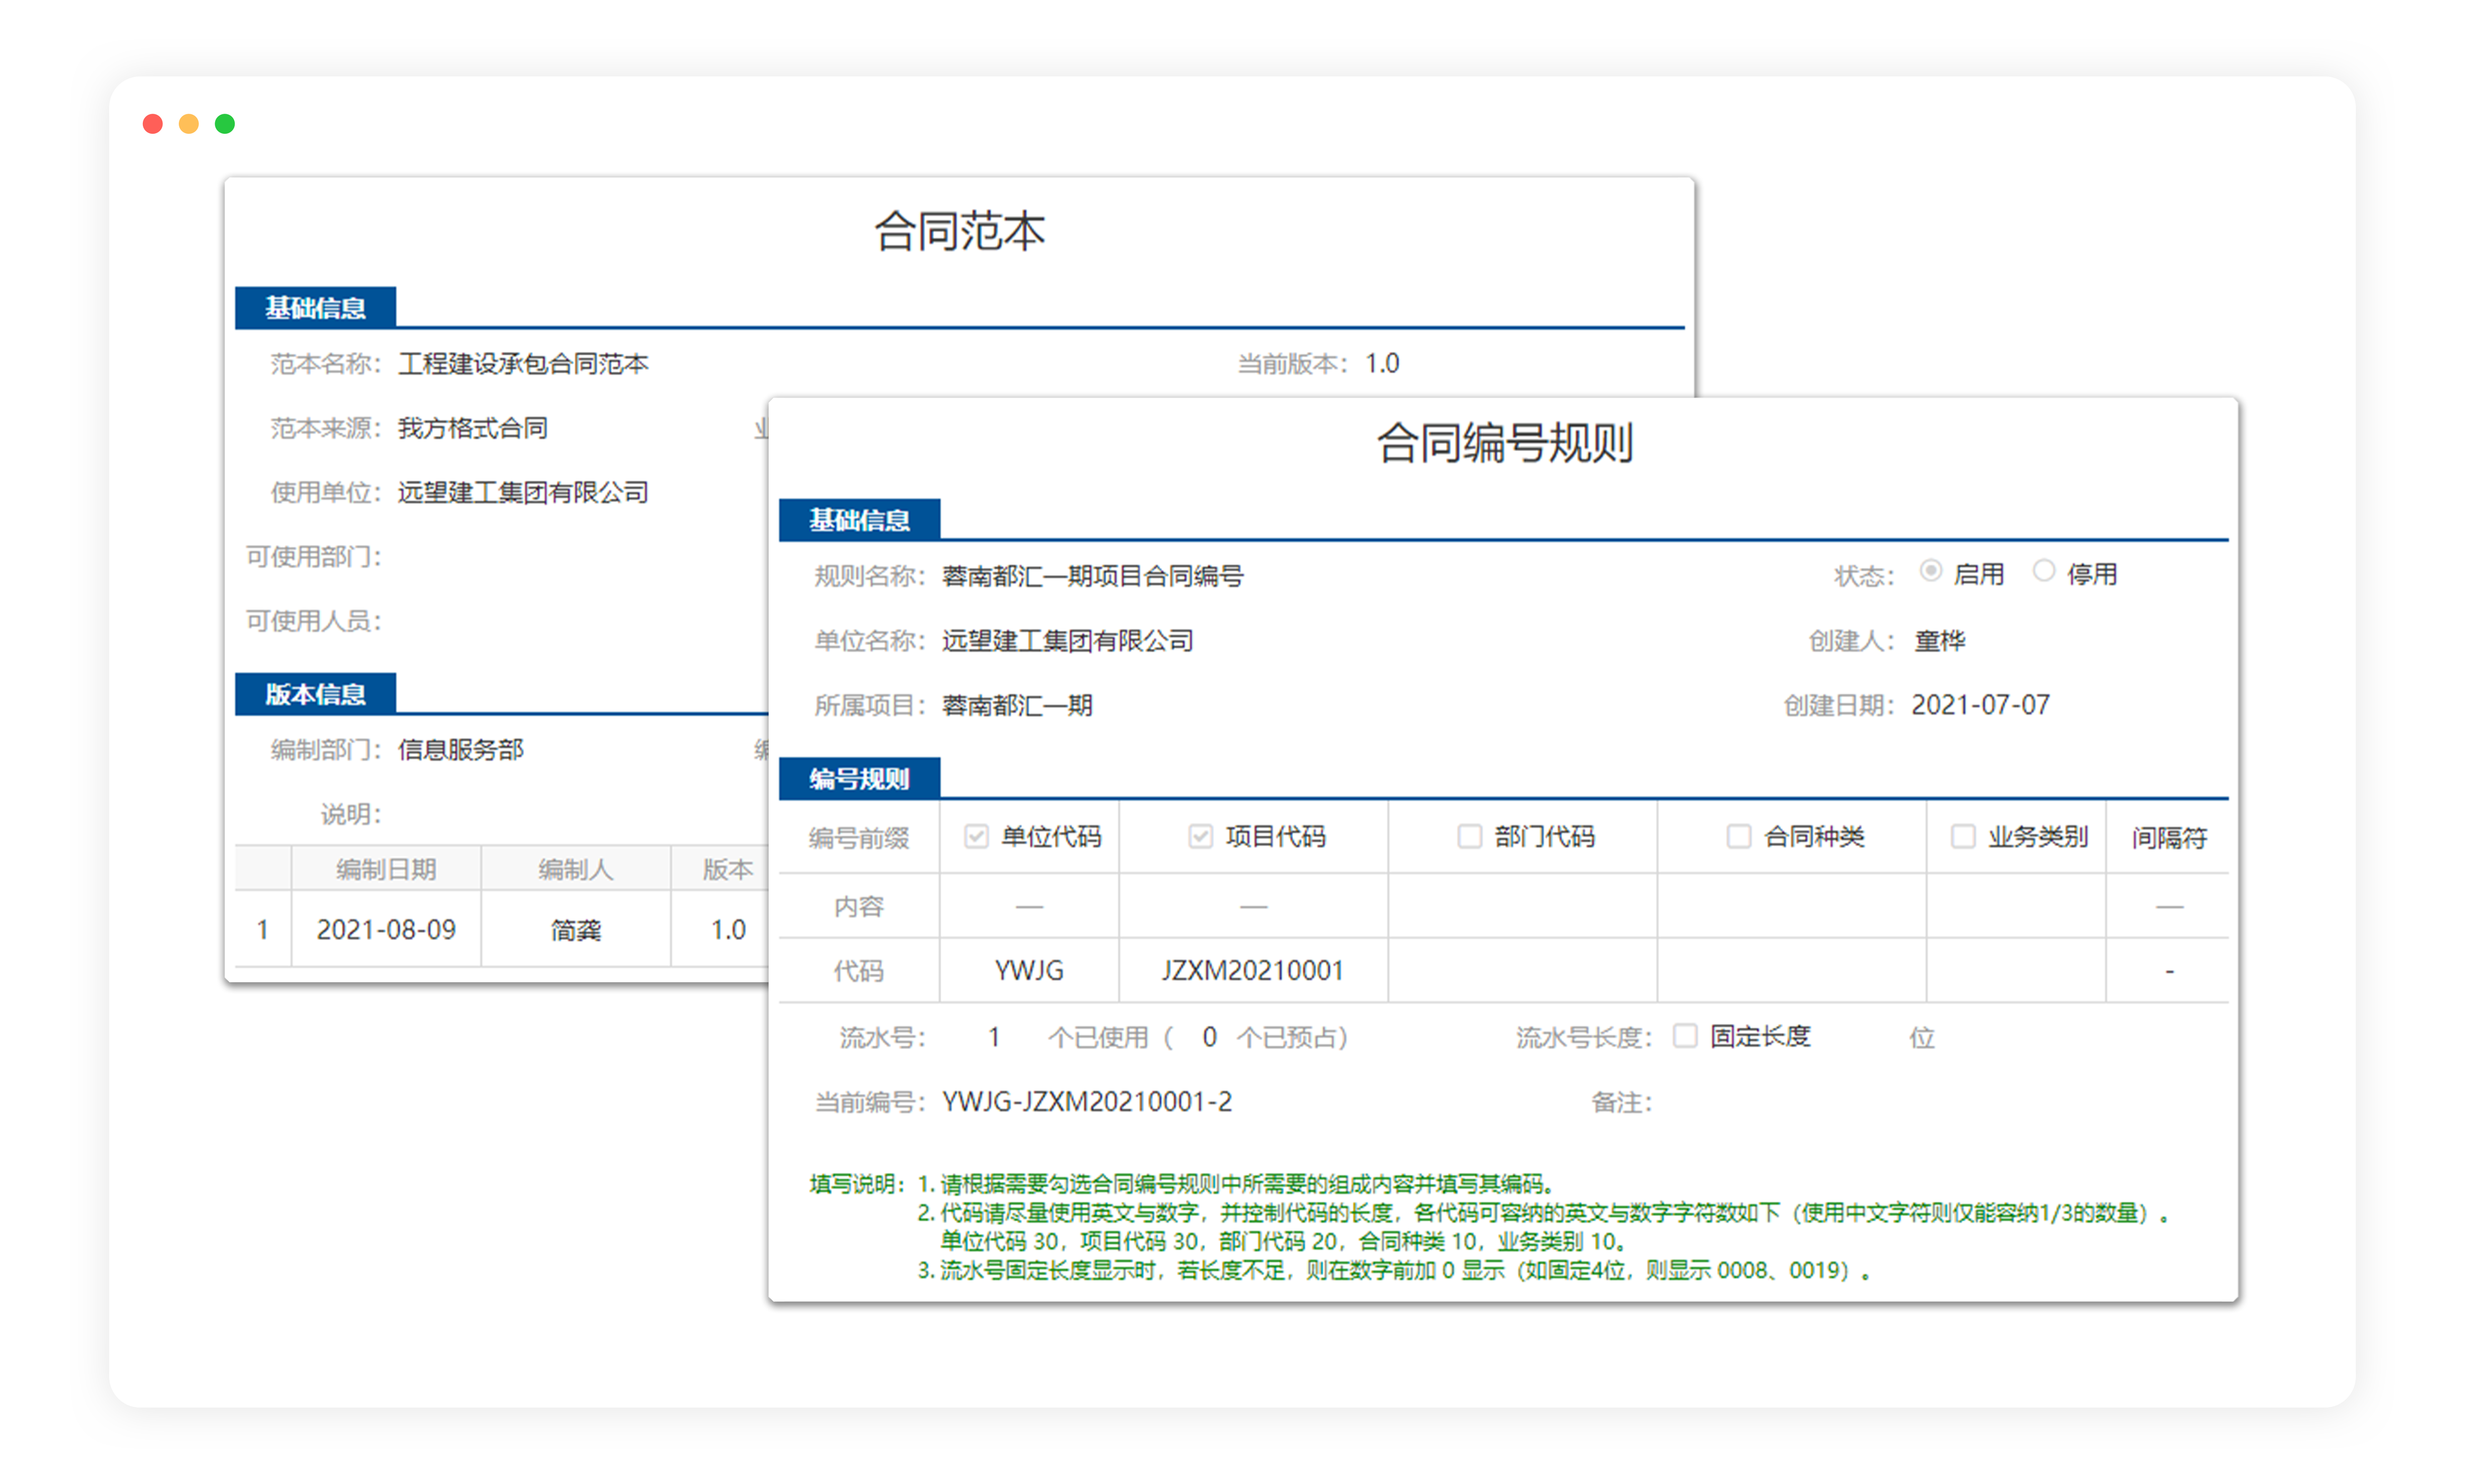Screen dimensions: 2465x1484
Task: Click the green maximize window dot
Action: pyautogui.click(x=225, y=124)
